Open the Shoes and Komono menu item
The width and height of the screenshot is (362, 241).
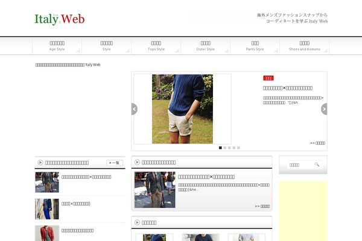point(304,46)
